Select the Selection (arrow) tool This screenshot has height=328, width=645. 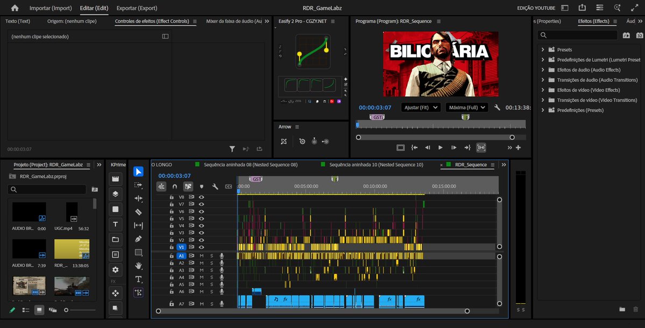(x=139, y=172)
